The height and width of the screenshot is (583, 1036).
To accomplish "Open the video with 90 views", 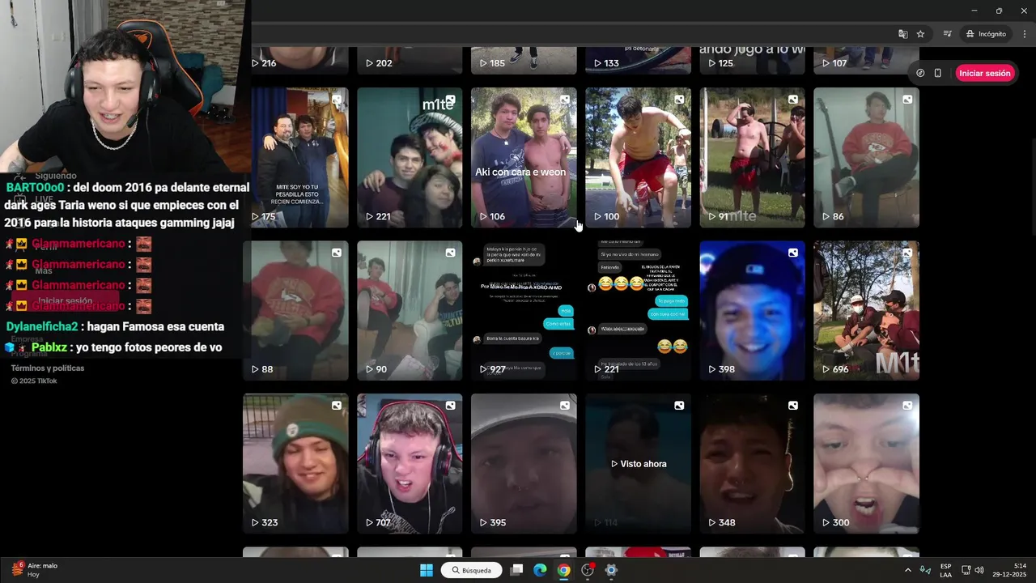I will tap(410, 311).
